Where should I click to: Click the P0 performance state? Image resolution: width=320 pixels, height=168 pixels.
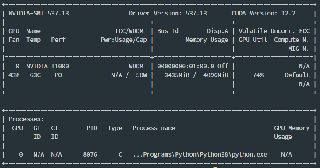coord(58,75)
